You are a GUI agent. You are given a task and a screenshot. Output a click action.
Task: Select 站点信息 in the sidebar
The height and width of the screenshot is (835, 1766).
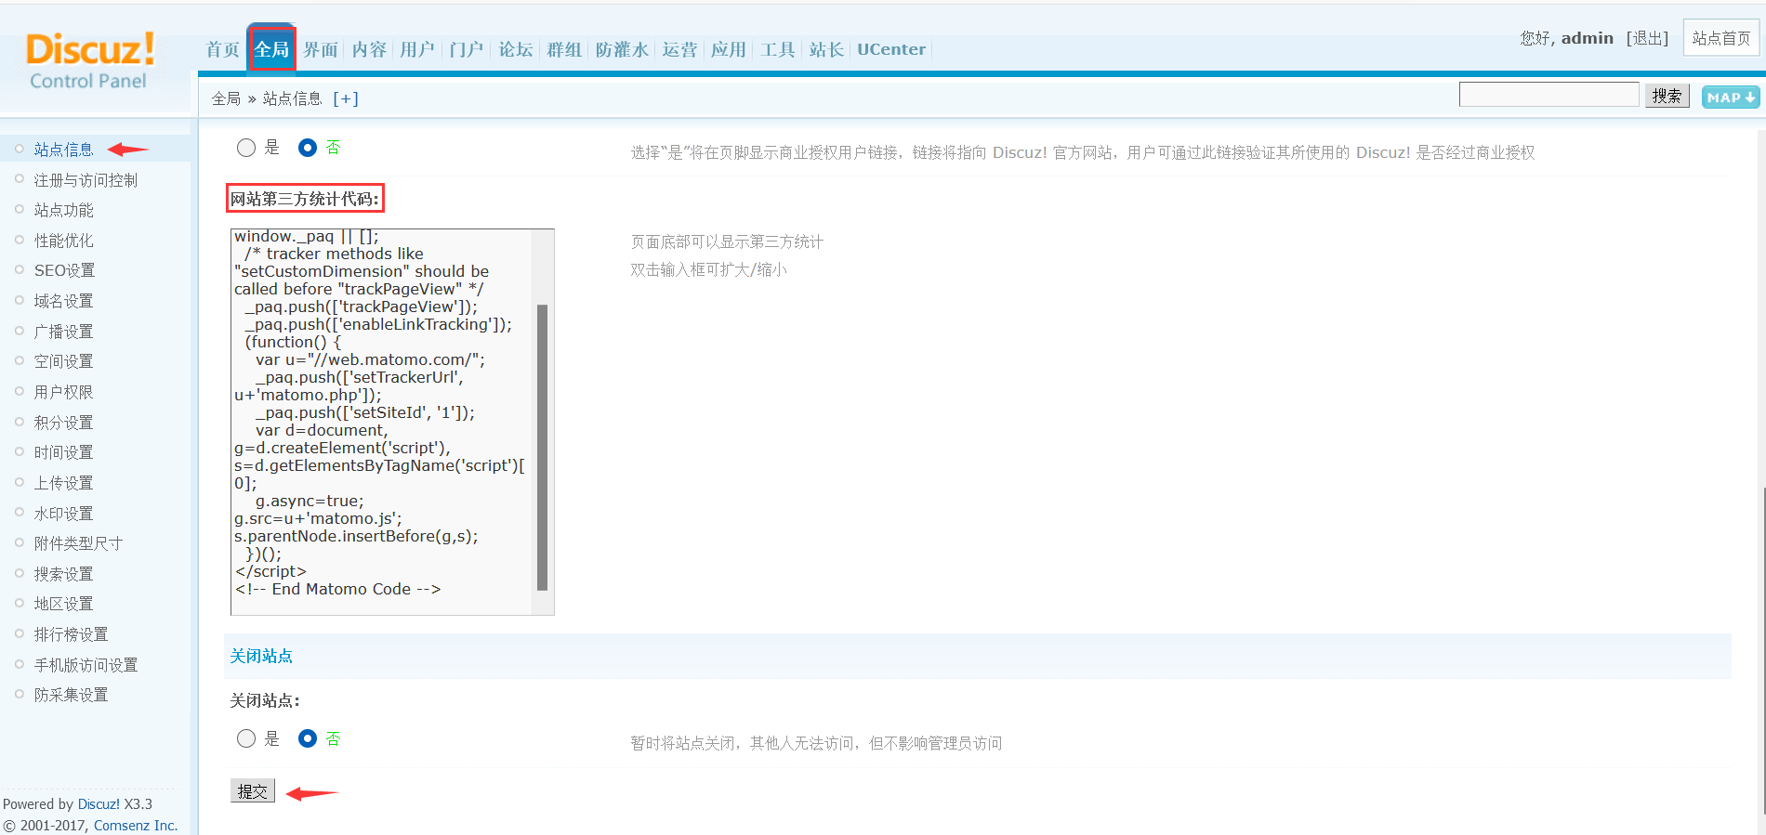click(x=64, y=150)
